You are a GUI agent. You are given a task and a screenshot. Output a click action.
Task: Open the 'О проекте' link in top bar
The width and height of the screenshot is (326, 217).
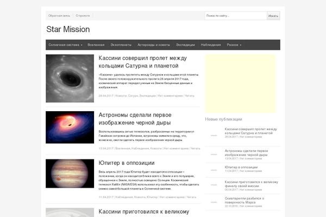(83, 16)
